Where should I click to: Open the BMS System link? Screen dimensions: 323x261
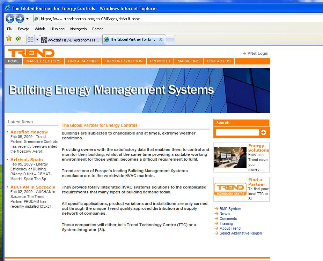[230, 209]
